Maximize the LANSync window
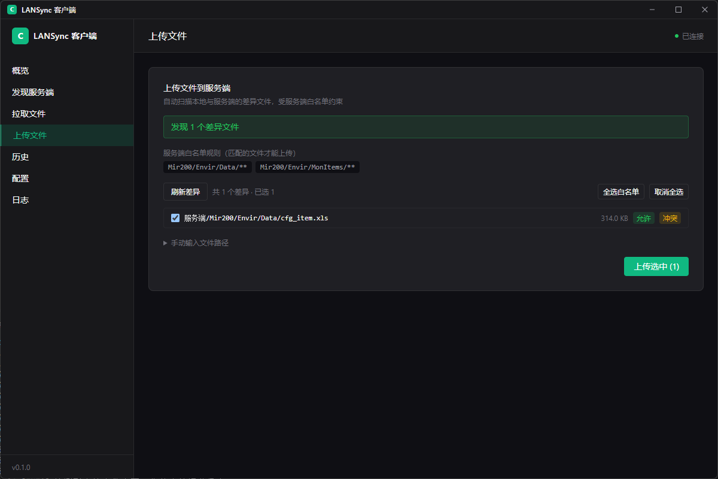Image resolution: width=718 pixels, height=479 pixels. [x=679, y=10]
